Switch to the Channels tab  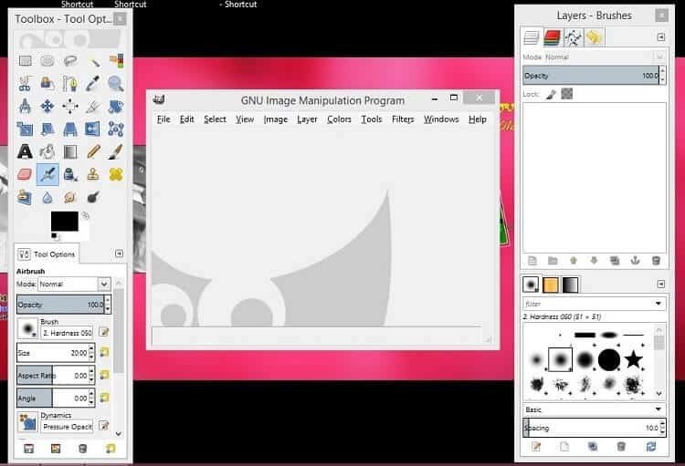click(x=553, y=38)
